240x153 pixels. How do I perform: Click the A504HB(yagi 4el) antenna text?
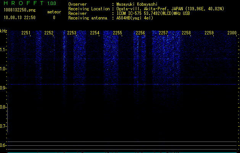[135, 18]
